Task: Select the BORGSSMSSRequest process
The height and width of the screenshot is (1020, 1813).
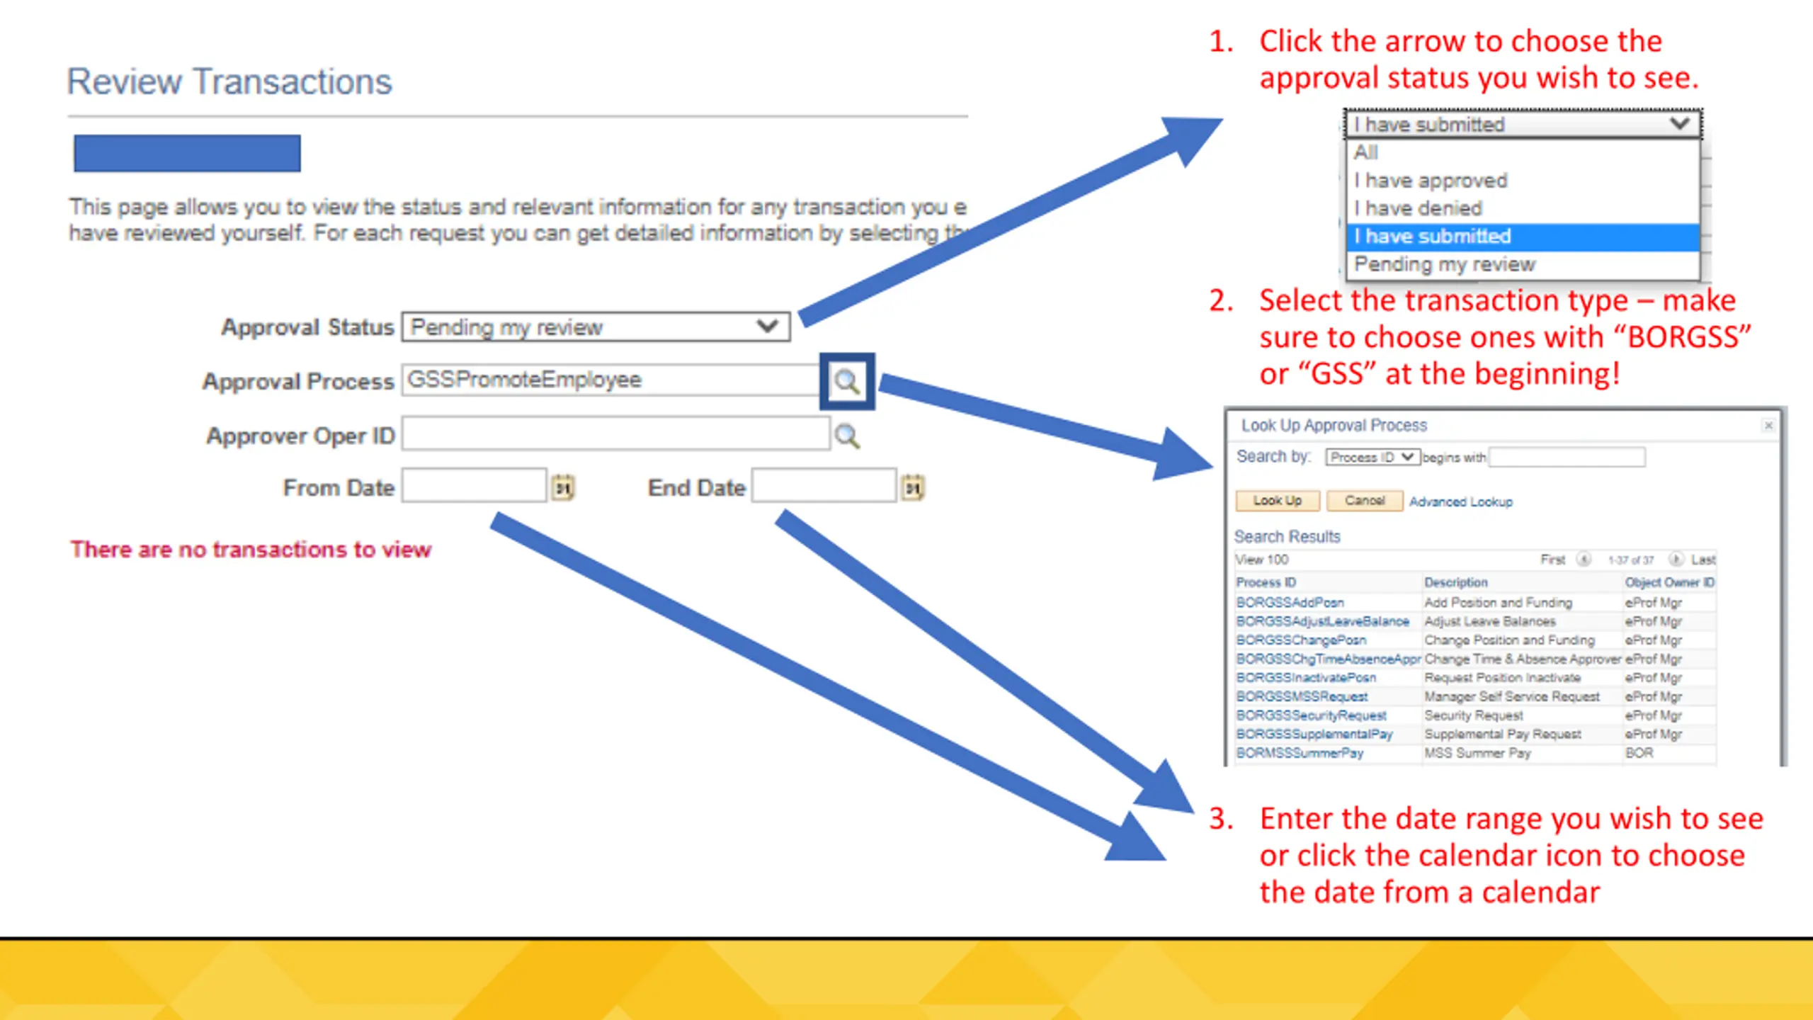Action: pyautogui.click(x=1302, y=697)
